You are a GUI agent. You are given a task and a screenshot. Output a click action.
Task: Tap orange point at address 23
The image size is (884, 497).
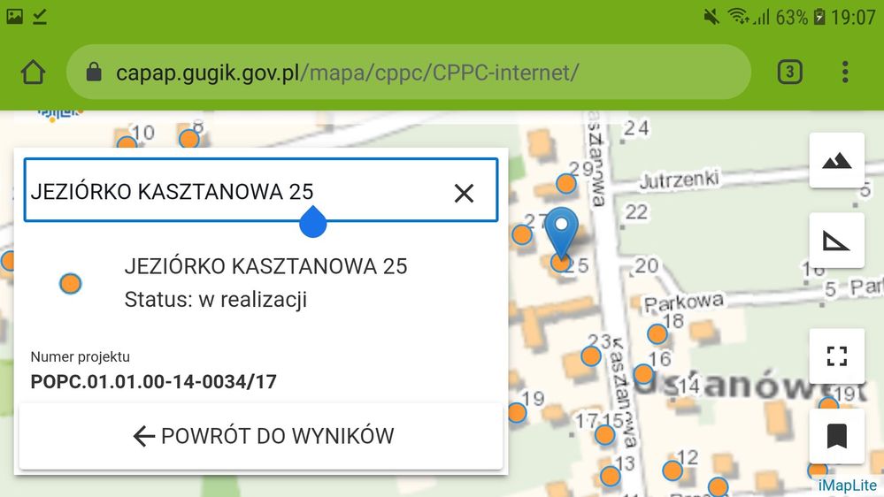coord(591,356)
